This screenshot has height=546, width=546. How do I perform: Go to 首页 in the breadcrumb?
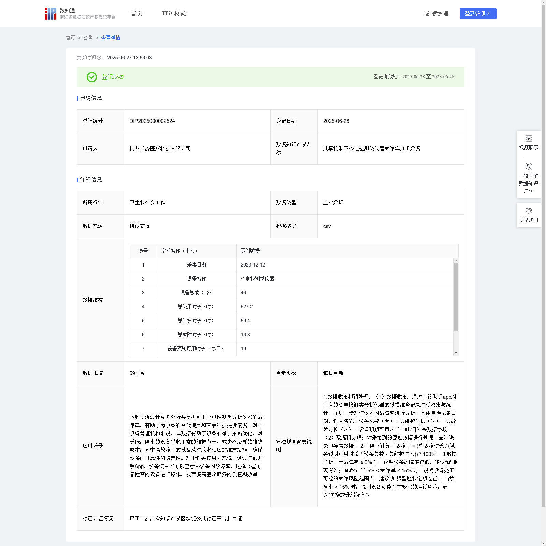coord(70,38)
